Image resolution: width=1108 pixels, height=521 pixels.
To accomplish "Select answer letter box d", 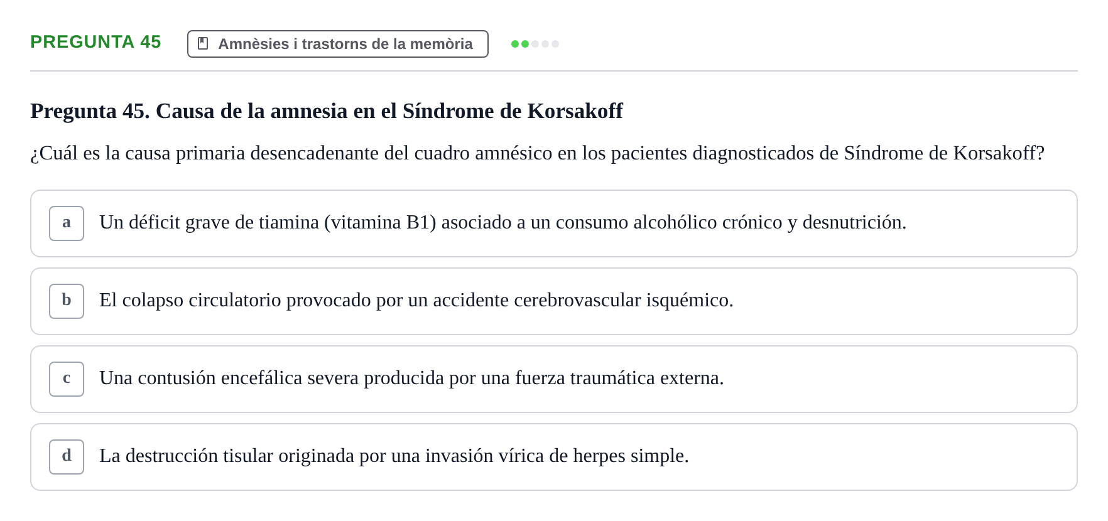I will coord(67,457).
